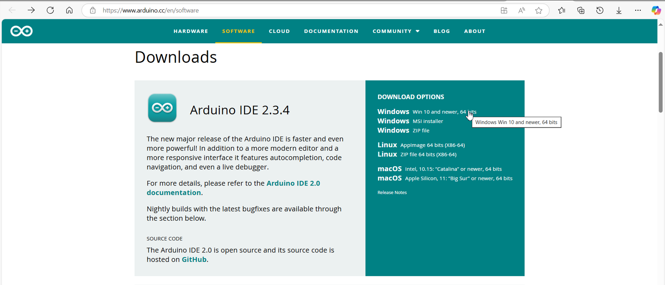This screenshot has width=665, height=285.
Task: Open the Copilot icon
Action: 656,10
